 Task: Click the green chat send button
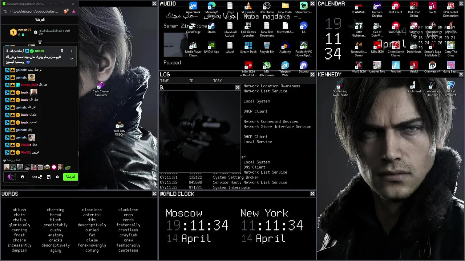(x=70, y=177)
